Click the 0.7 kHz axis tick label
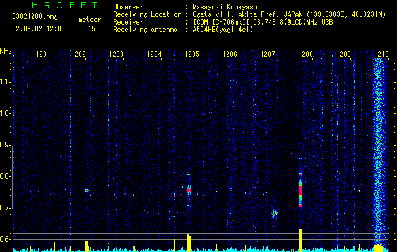This screenshot has width=397, height=252. coord(5,208)
